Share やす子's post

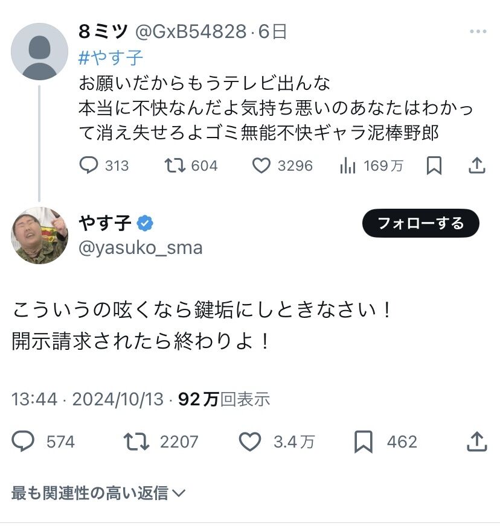click(x=476, y=442)
